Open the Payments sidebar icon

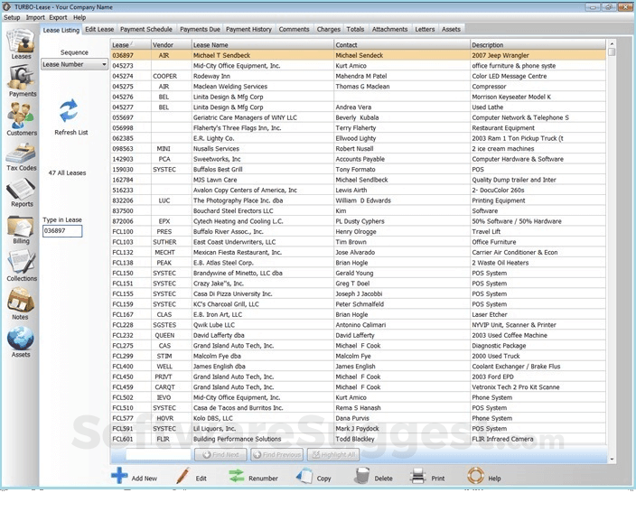click(x=22, y=80)
